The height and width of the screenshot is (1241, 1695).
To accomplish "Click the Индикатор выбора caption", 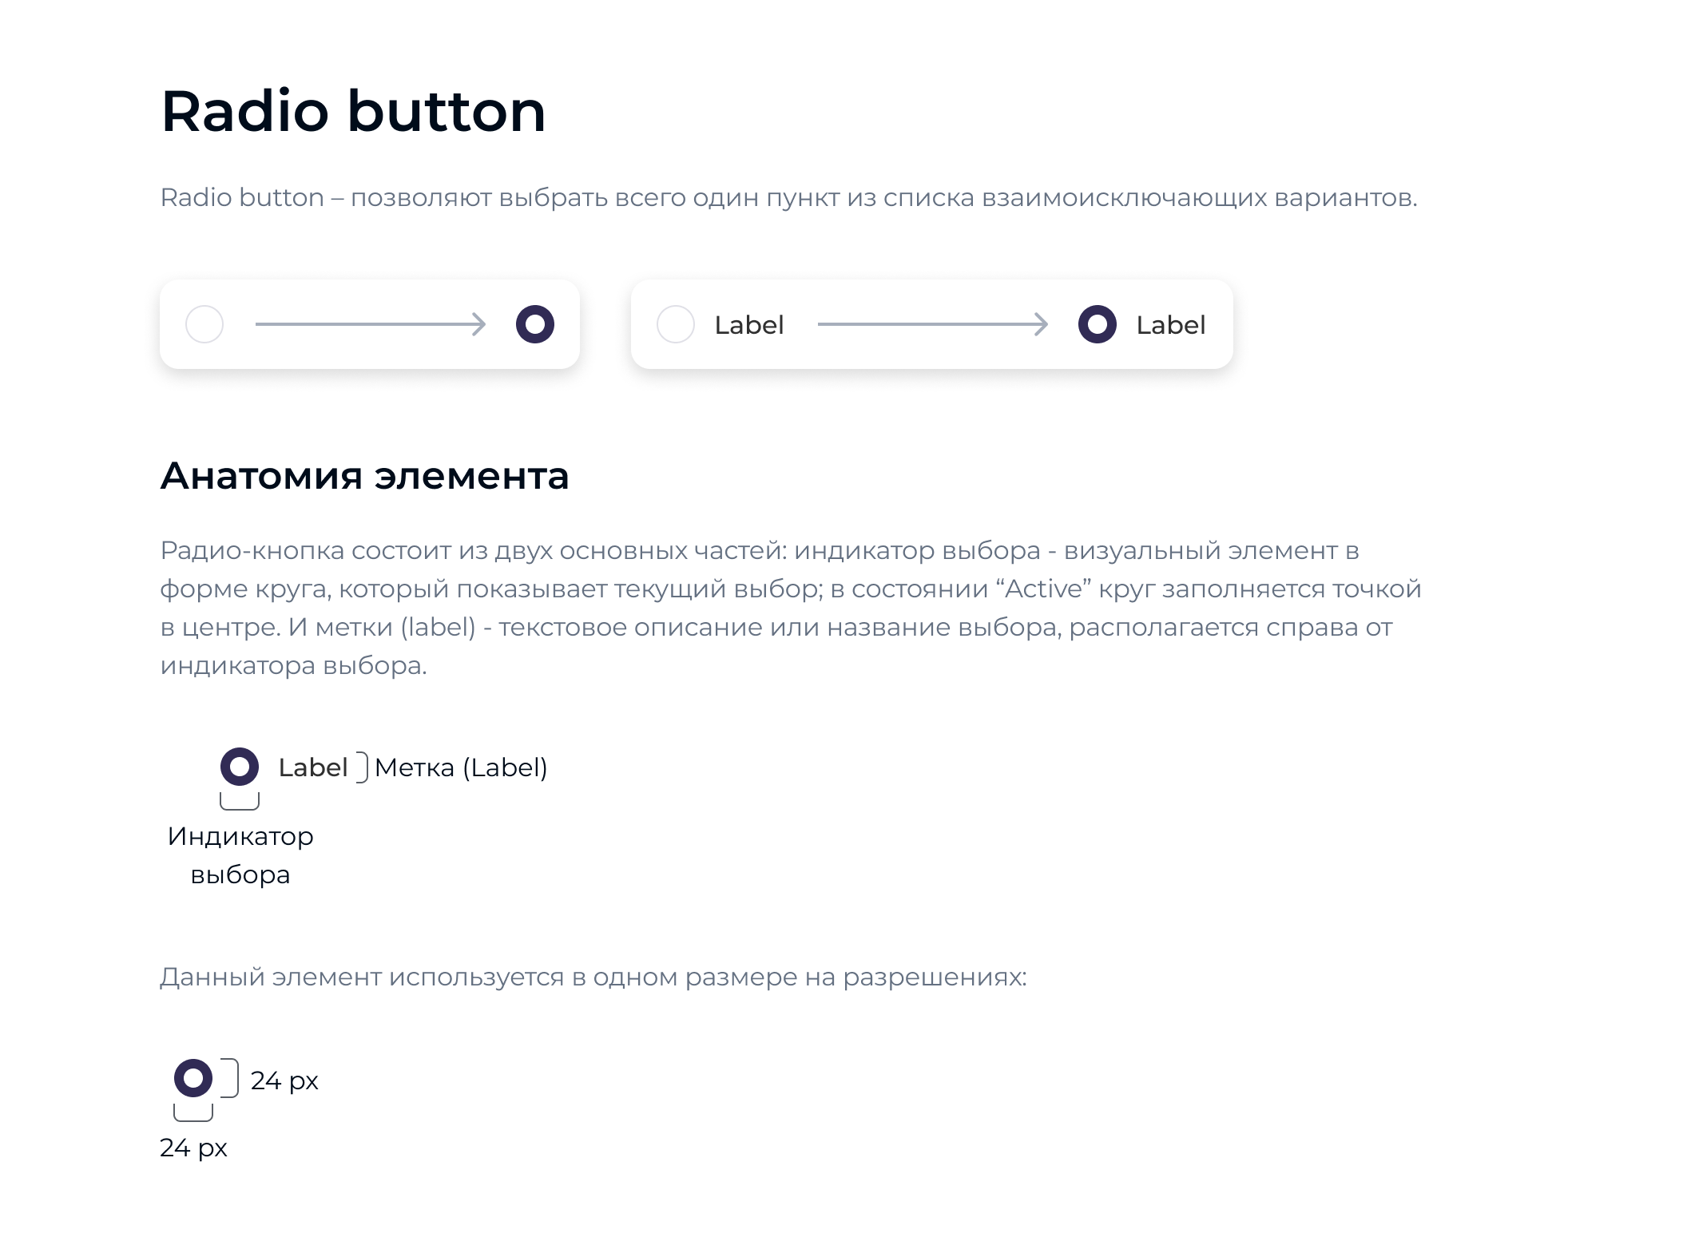I will [240, 855].
